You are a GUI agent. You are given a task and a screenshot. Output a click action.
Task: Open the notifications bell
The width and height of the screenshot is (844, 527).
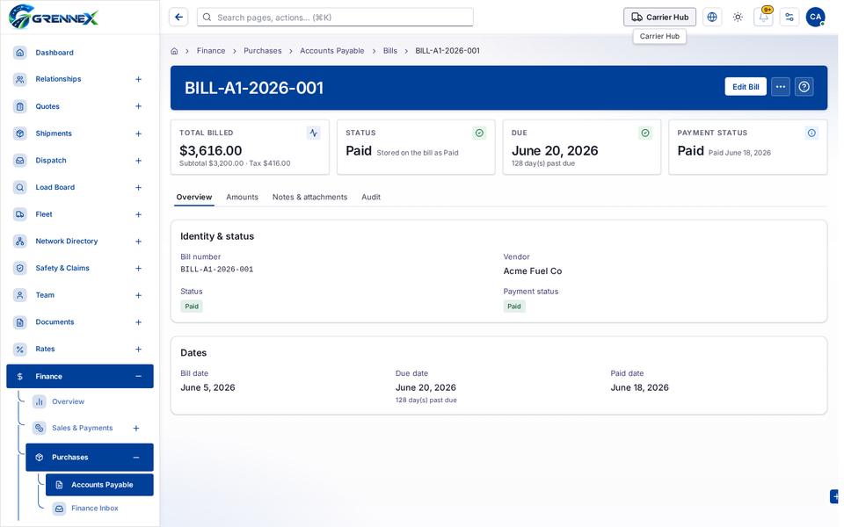click(763, 18)
